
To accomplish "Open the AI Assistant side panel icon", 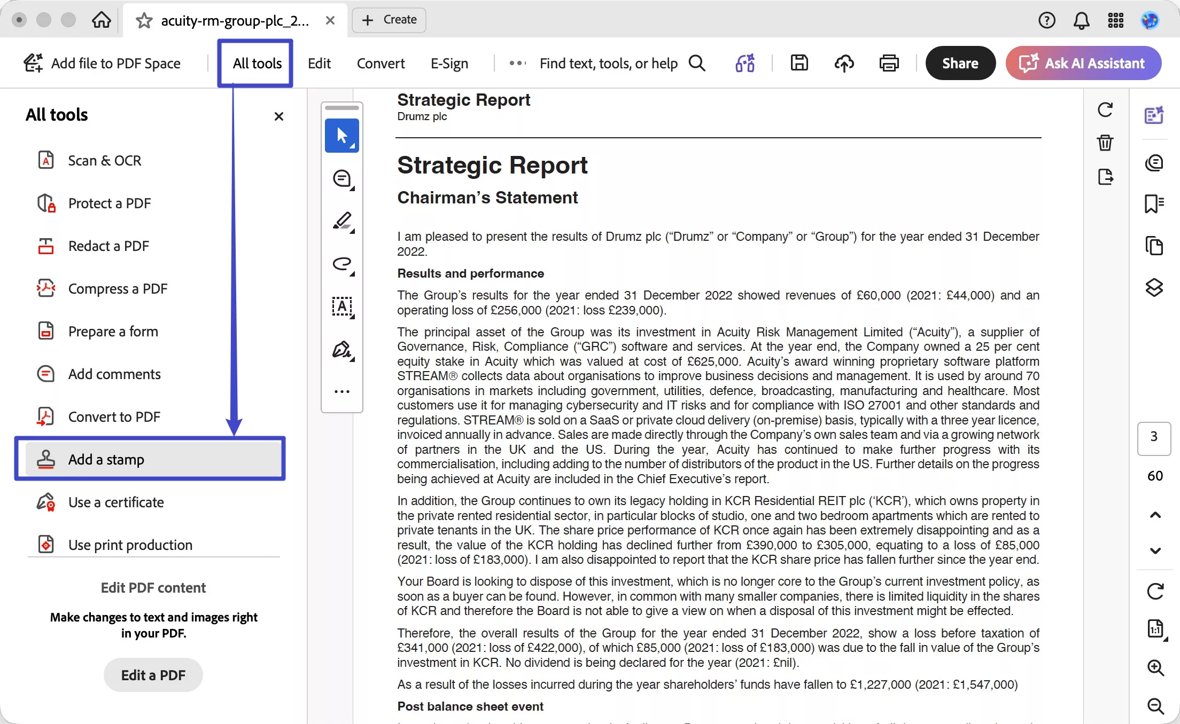I will pos(1154,115).
